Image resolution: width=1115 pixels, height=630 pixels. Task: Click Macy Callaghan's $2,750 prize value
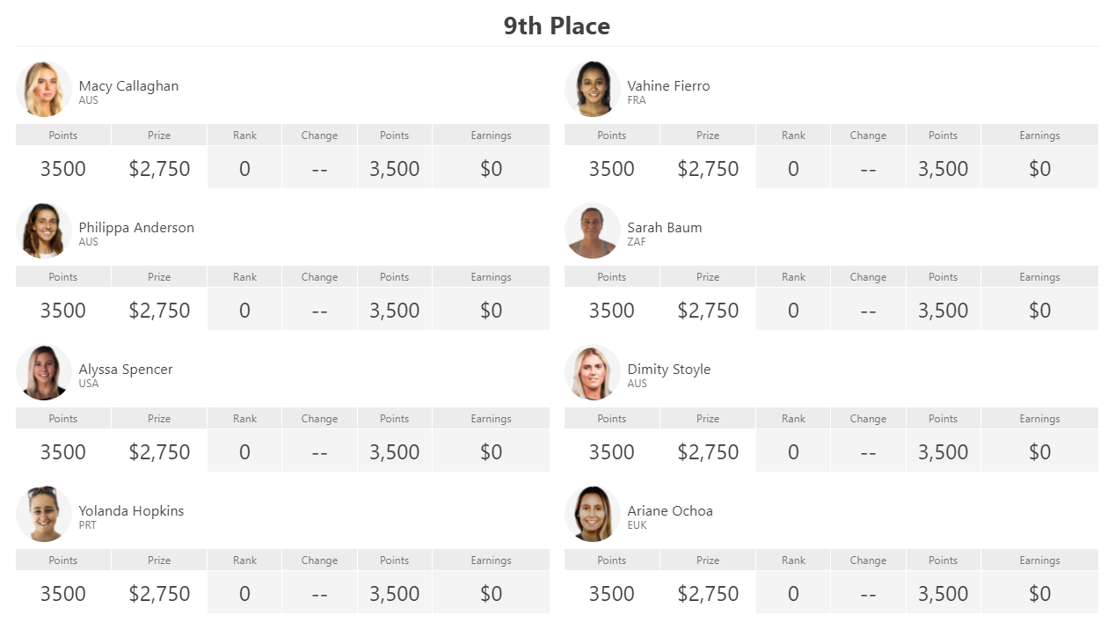pyautogui.click(x=159, y=168)
